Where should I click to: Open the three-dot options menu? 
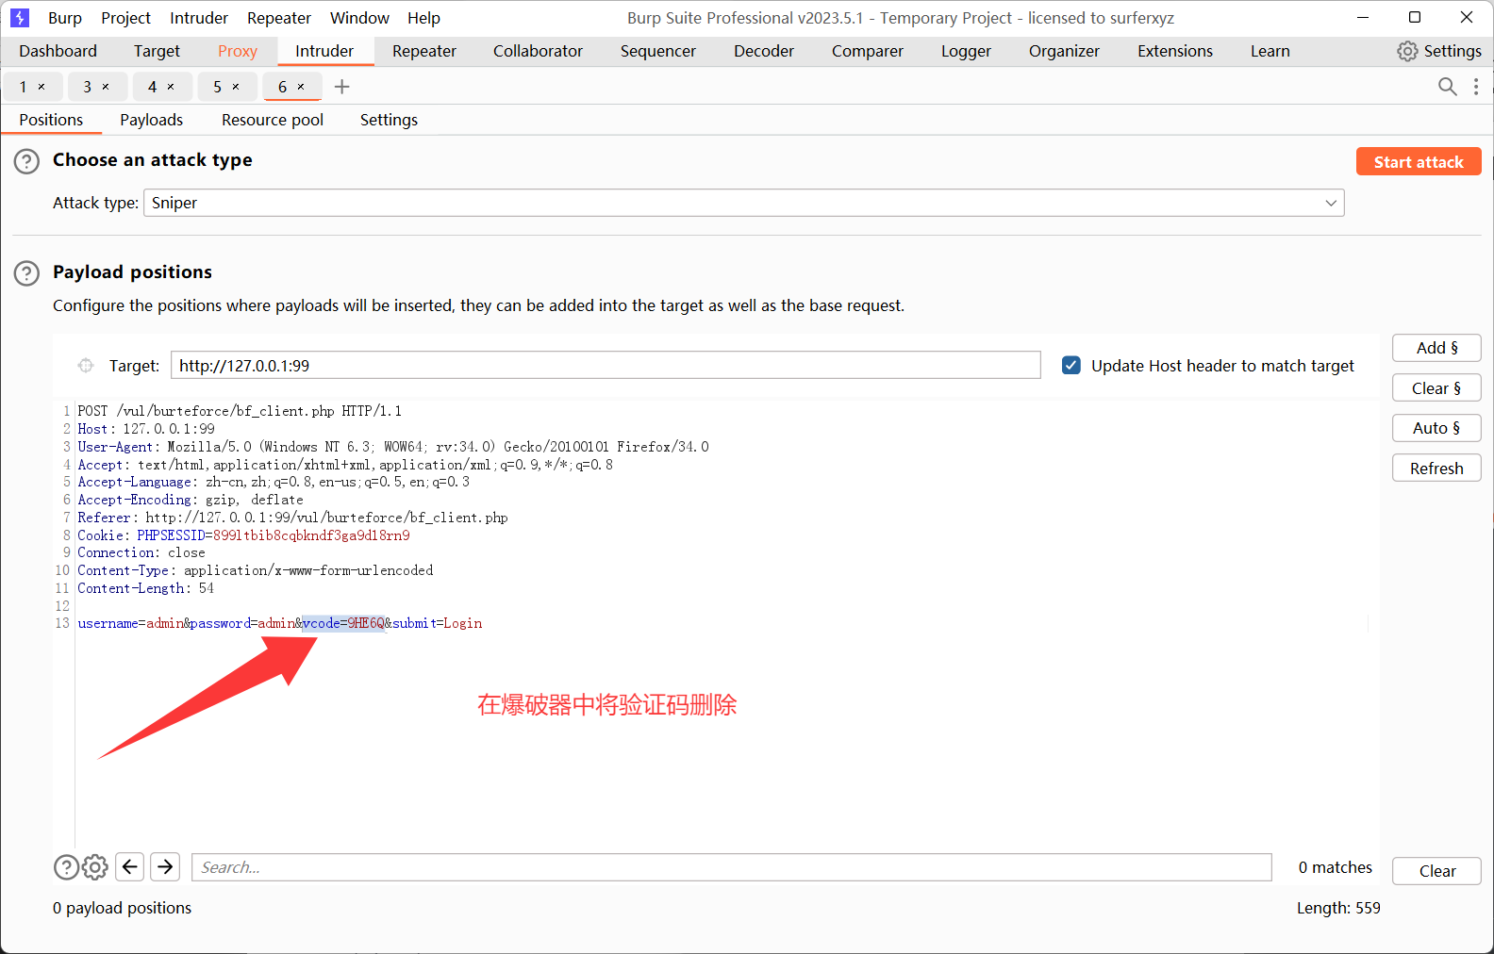(x=1476, y=87)
